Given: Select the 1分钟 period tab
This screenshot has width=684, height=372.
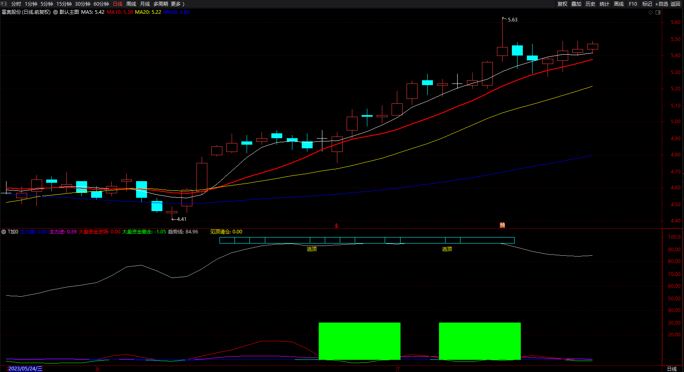Looking at the screenshot, I should point(31,4).
